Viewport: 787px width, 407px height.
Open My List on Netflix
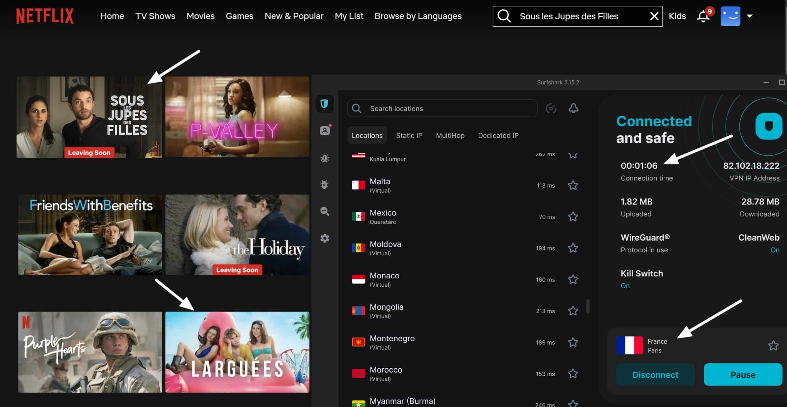tap(349, 16)
